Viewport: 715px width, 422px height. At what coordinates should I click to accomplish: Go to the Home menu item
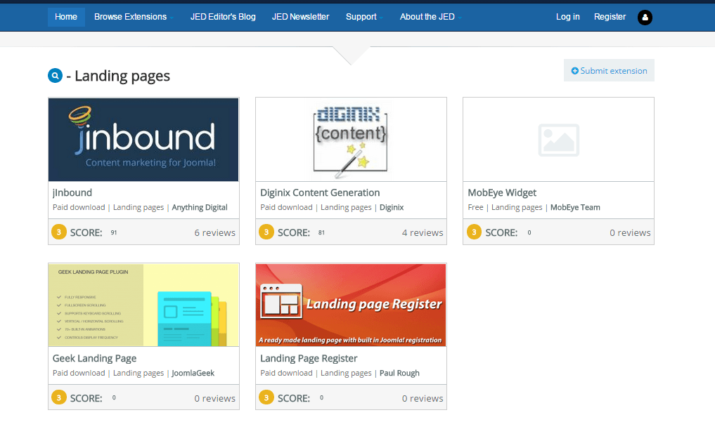coord(66,17)
